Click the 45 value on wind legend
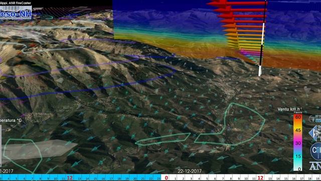Image resolution: width=321 pixels, height=181 pixels. 298,130
